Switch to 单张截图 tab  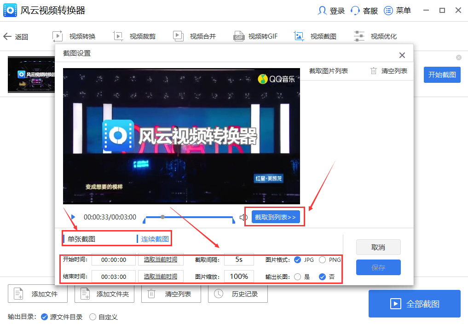[x=81, y=239]
